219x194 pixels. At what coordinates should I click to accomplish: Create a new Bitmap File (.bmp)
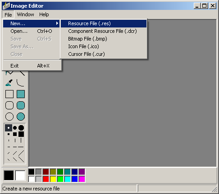click(104, 39)
